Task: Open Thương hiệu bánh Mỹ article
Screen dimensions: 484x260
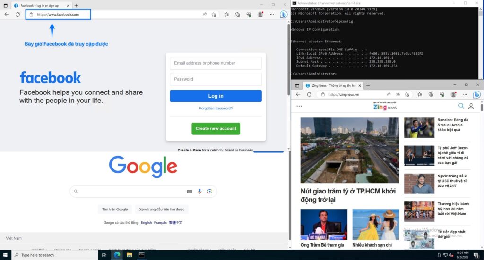Action: coord(453,209)
